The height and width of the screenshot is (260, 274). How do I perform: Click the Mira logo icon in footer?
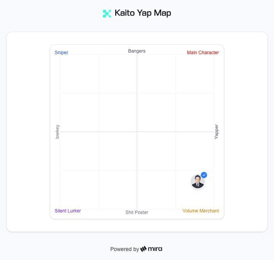tap(144, 249)
